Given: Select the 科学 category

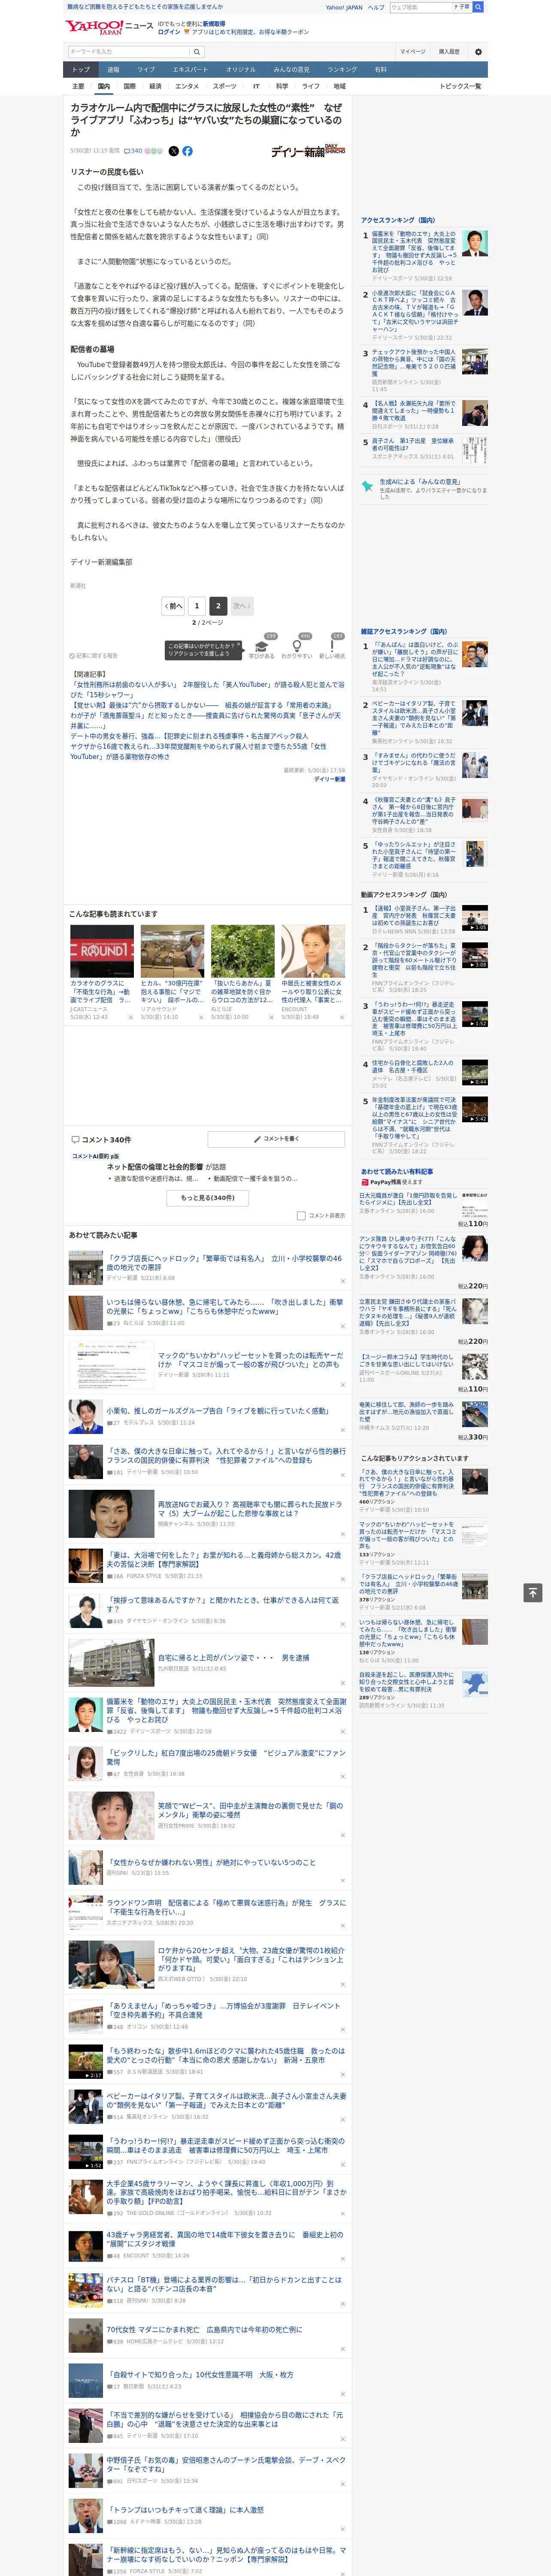Looking at the screenshot, I should point(282,86).
